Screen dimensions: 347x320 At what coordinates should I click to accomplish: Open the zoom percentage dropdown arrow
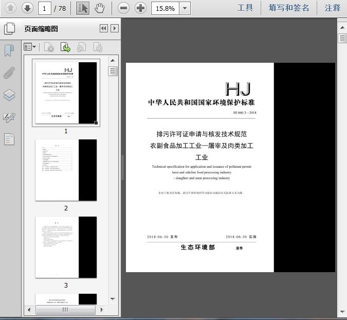point(185,8)
